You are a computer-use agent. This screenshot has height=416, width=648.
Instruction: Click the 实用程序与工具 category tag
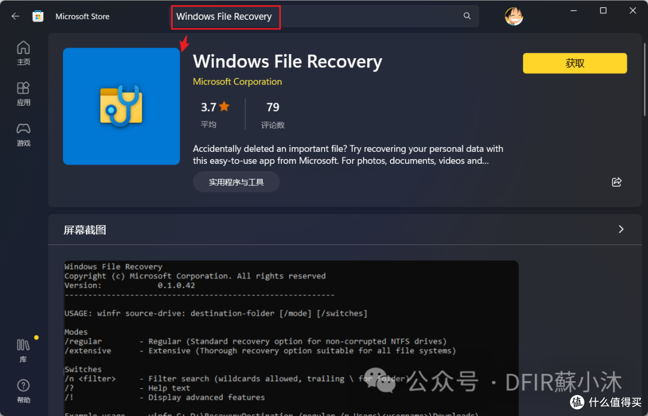236,182
